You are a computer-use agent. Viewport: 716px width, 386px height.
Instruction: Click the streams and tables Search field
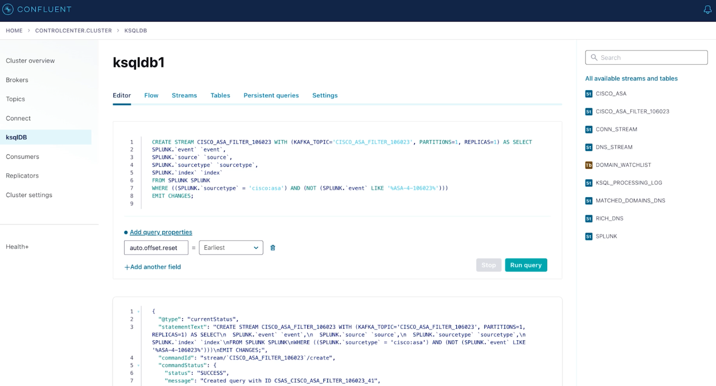pos(646,57)
